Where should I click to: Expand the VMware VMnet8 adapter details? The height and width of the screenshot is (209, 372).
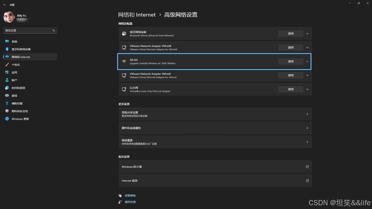(307, 47)
